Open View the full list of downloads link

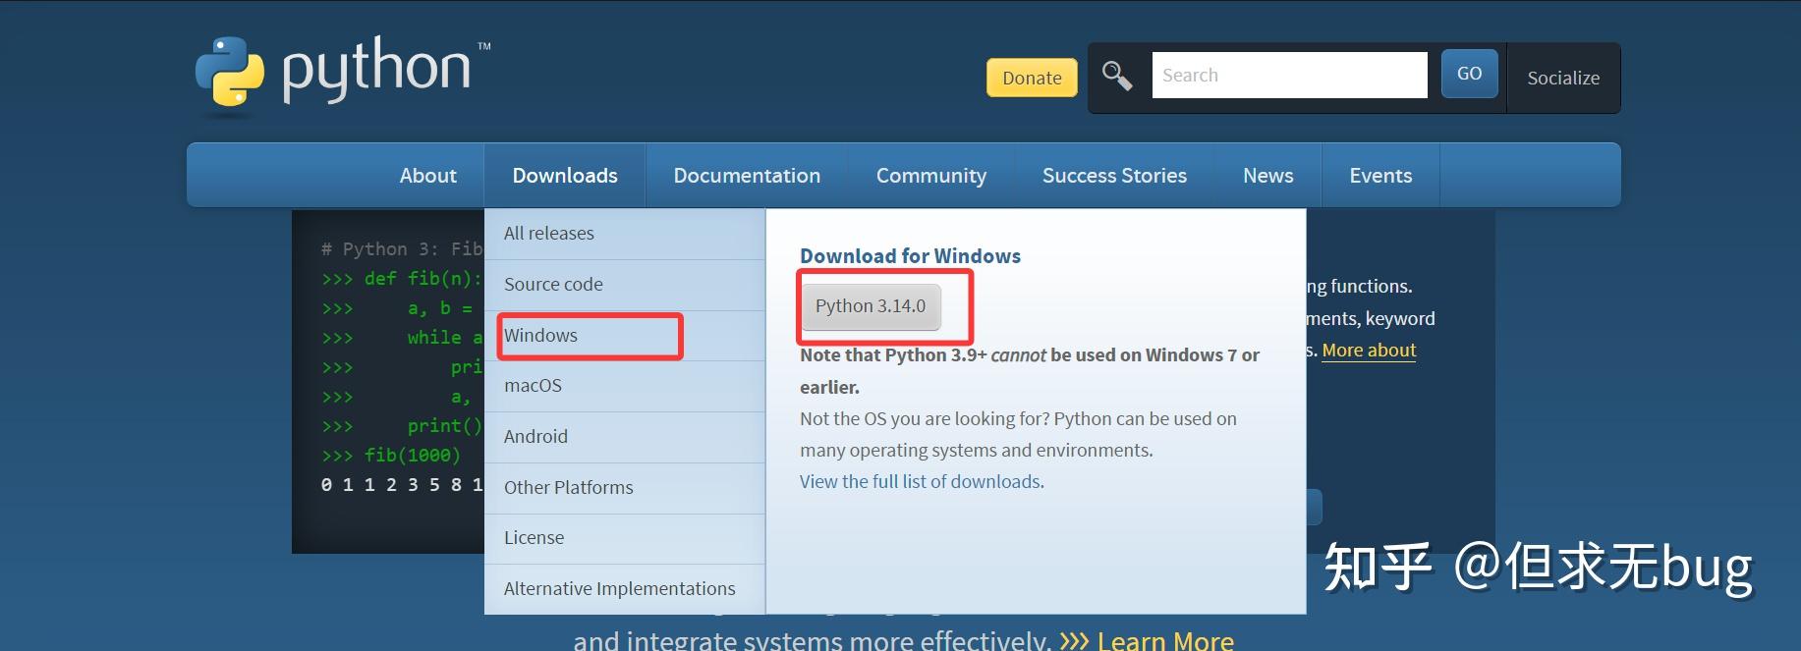[x=922, y=482]
